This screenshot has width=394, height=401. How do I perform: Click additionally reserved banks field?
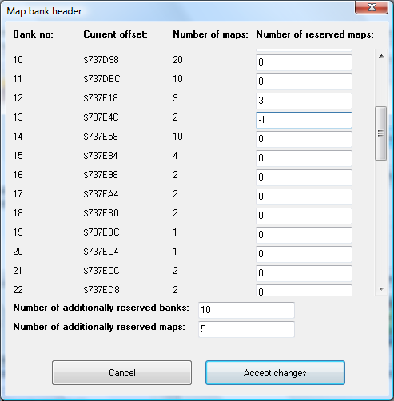246,310
